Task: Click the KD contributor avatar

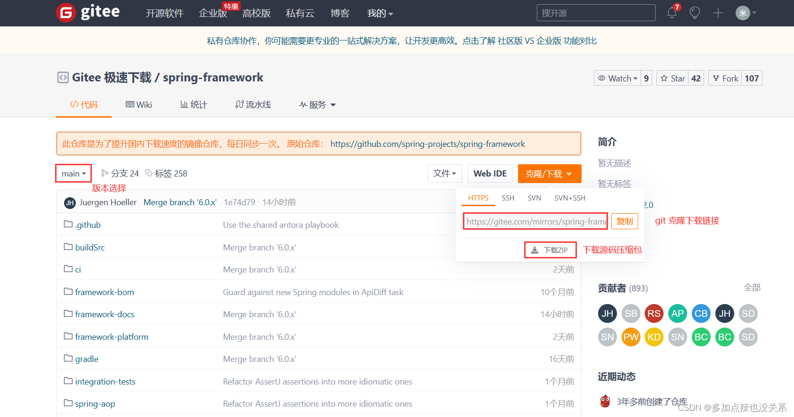Action: point(654,337)
